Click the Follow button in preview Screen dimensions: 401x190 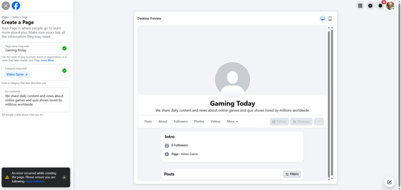click(x=279, y=122)
